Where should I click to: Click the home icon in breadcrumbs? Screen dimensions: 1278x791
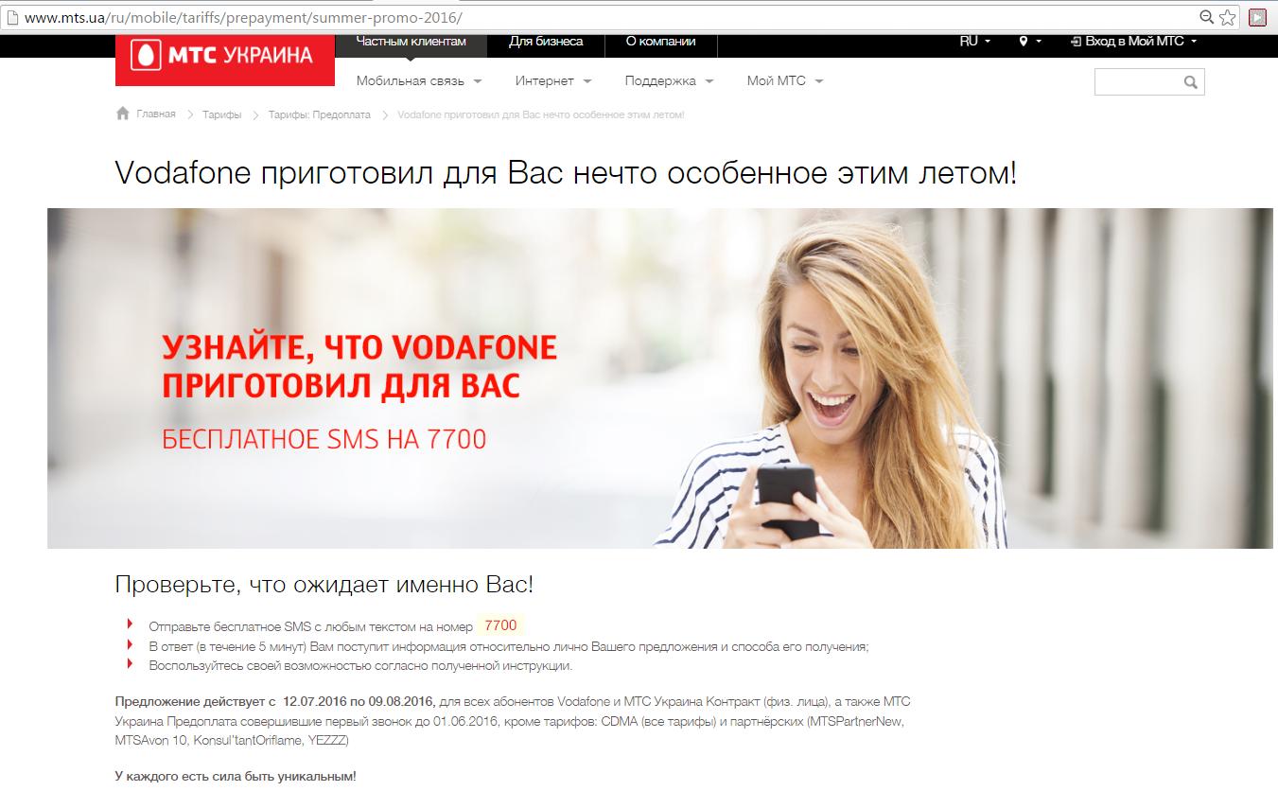tap(122, 114)
